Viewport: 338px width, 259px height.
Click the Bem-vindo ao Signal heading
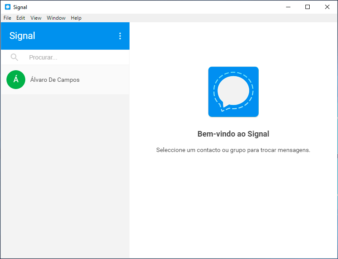point(233,134)
